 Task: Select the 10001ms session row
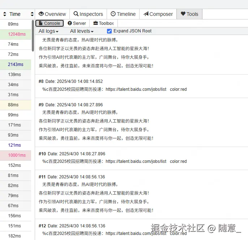pos(16,155)
